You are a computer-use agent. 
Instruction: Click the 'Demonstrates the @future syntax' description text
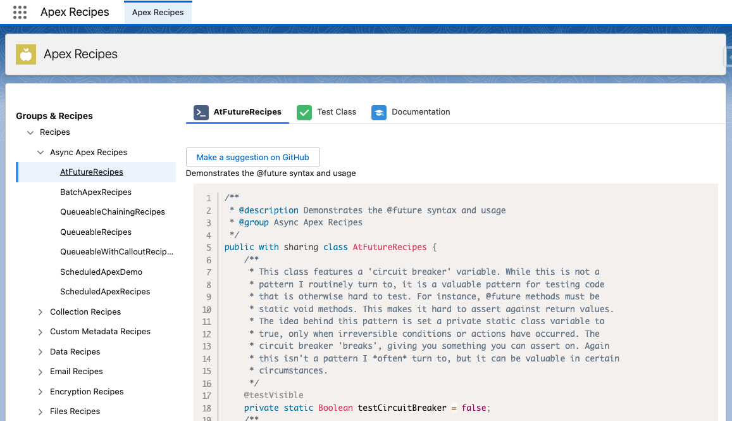click(271, 173)
